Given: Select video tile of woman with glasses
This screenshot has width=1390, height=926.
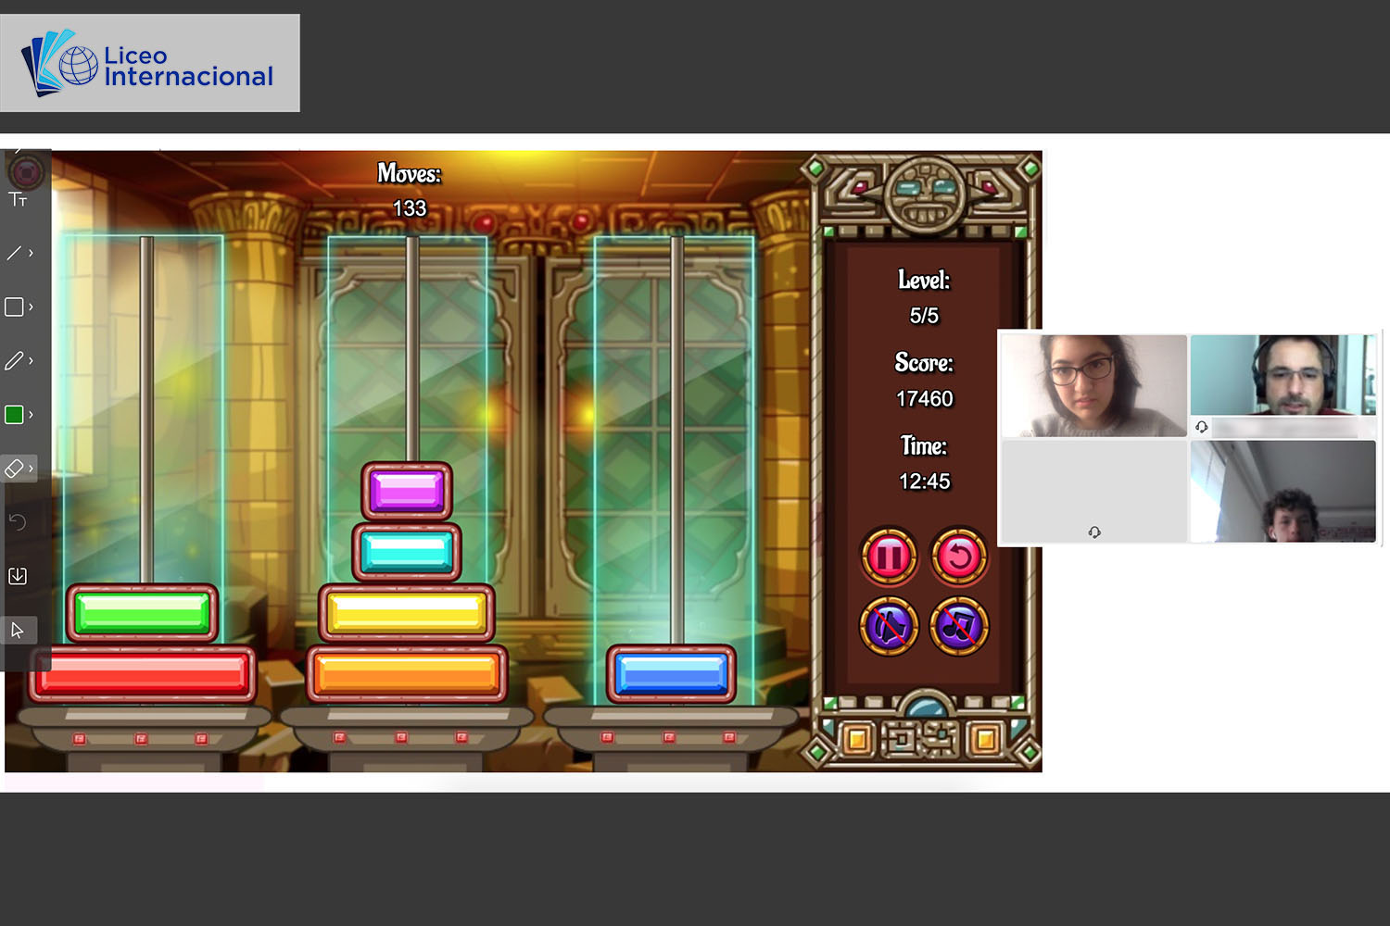Looking at the screenshot, I should click(1094, 385).
